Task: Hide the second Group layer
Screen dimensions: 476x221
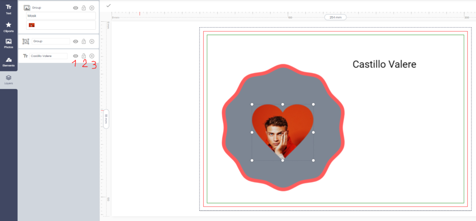Action: [x=76, y=41]
